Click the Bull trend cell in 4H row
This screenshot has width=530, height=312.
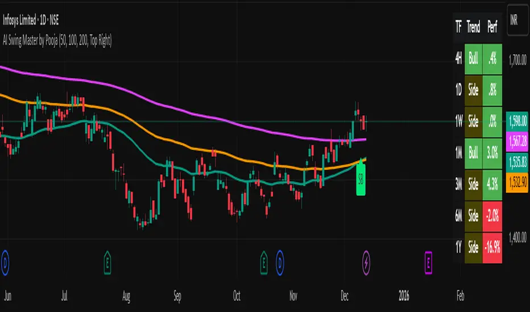pos(474,59)
